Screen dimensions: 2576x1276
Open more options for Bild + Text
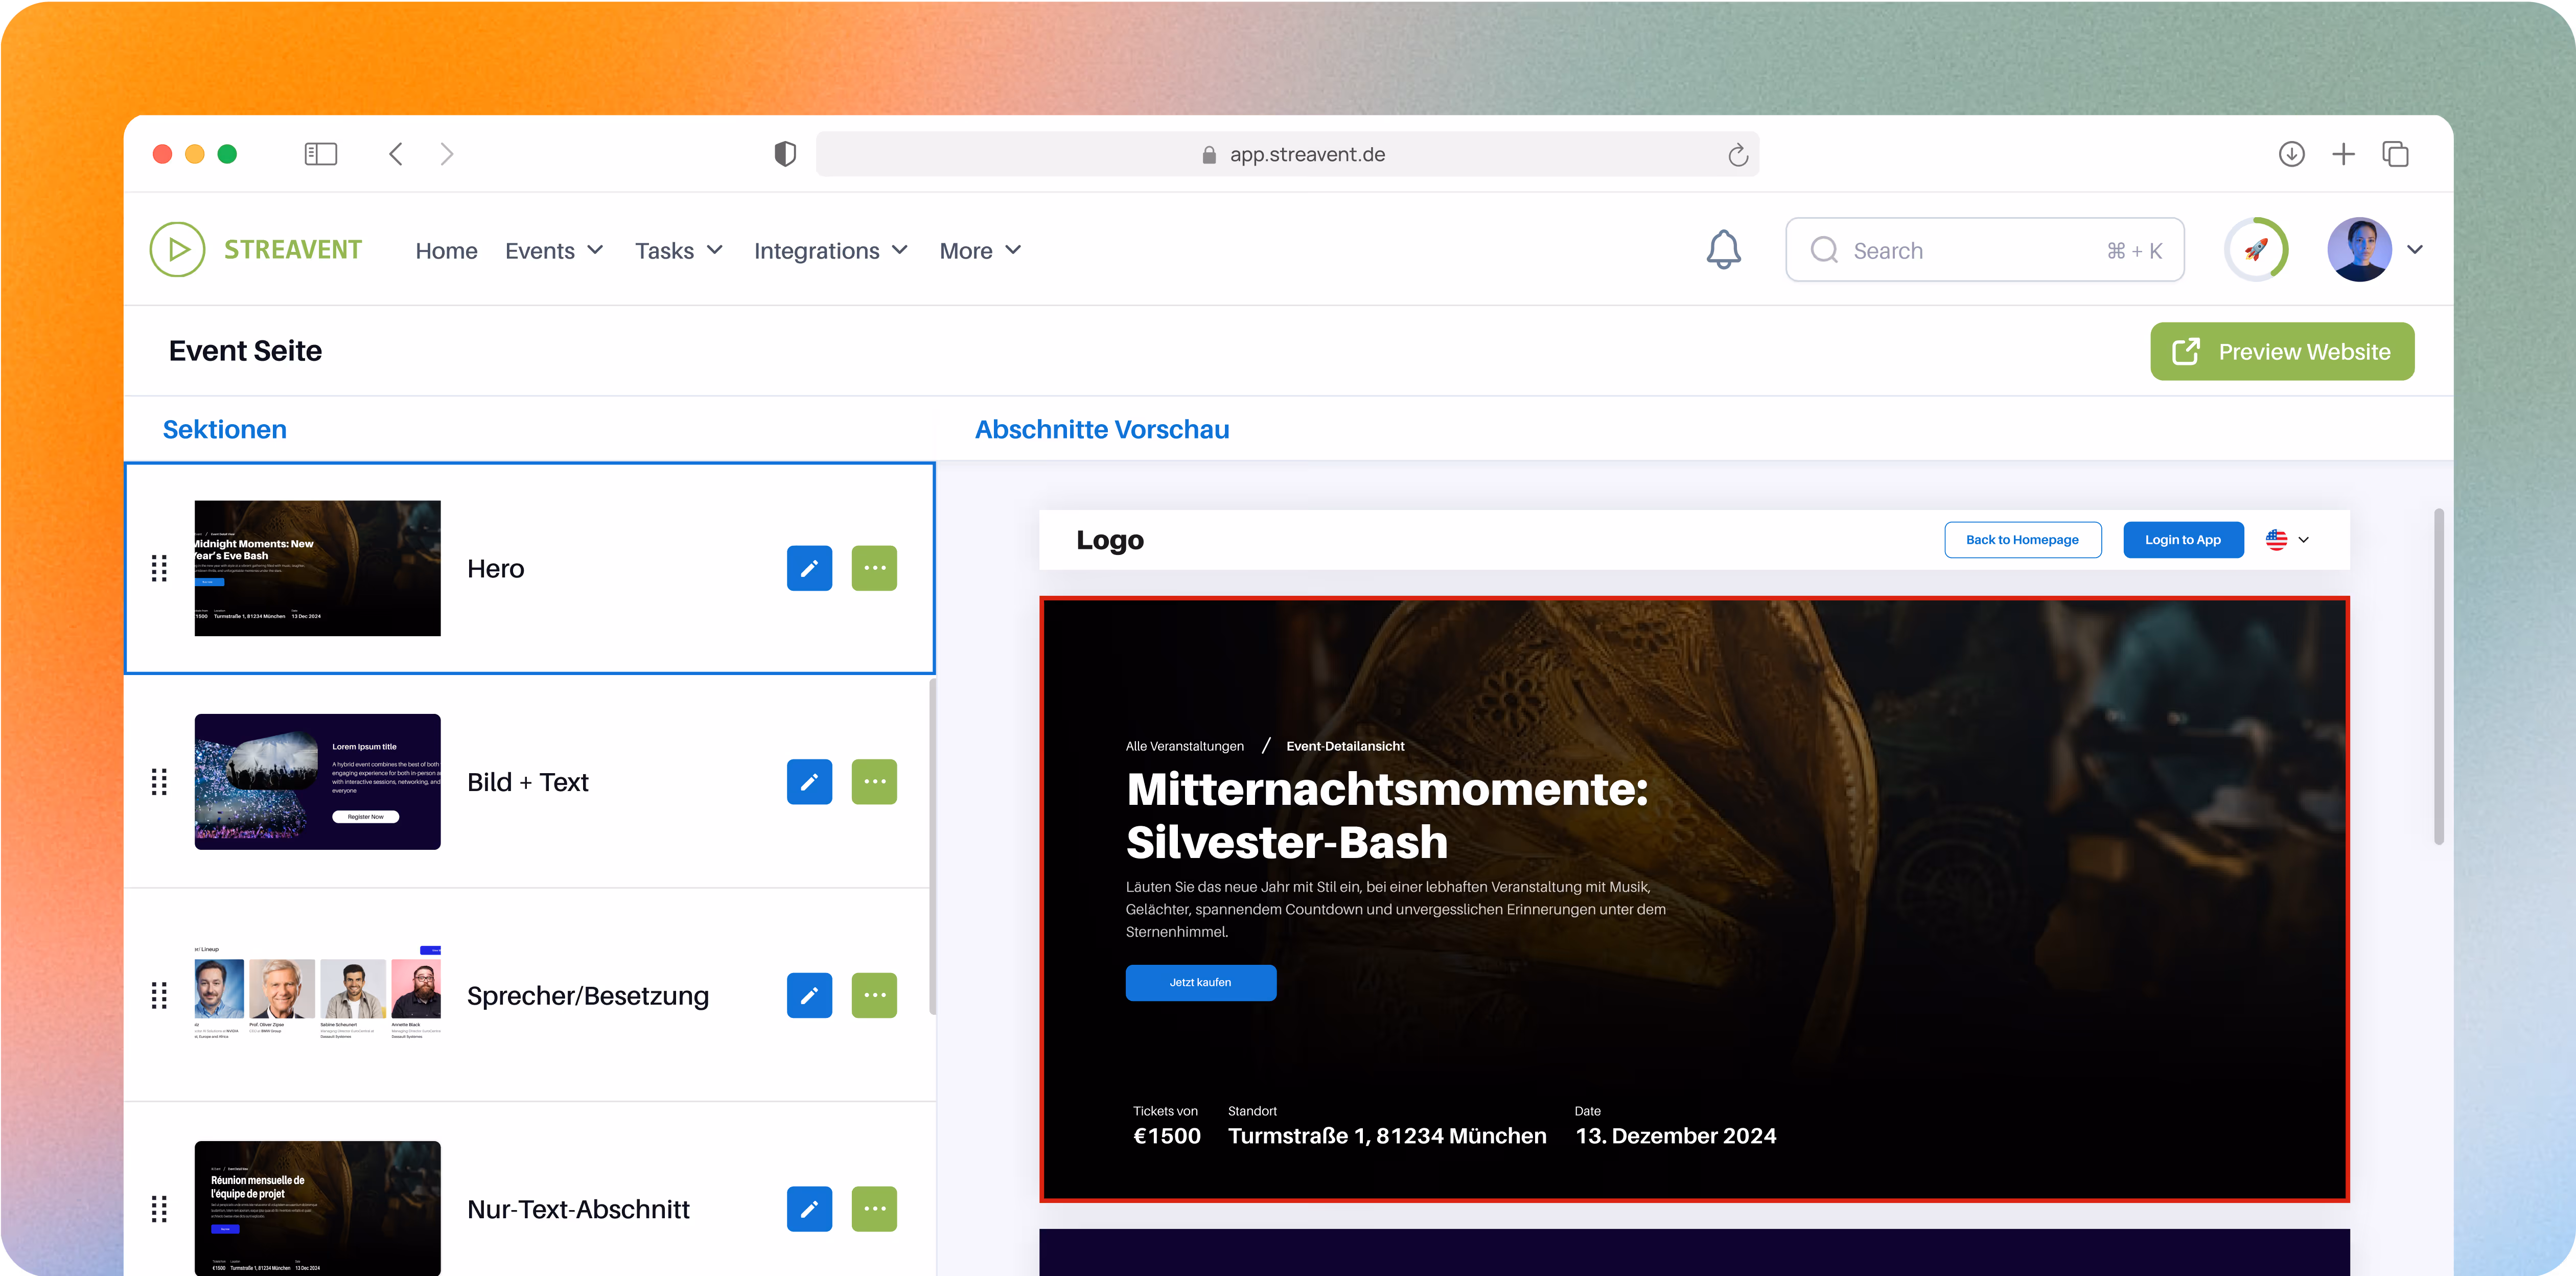[875, 782]
